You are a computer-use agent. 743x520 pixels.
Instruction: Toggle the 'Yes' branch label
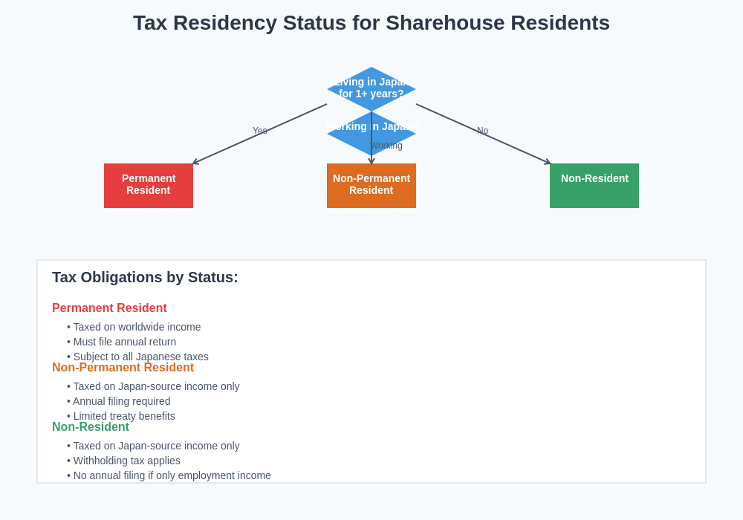tap(260, 130)
